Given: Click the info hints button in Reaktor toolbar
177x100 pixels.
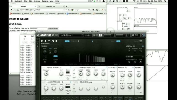Looking at the screenshot, I should coord(100,35).
